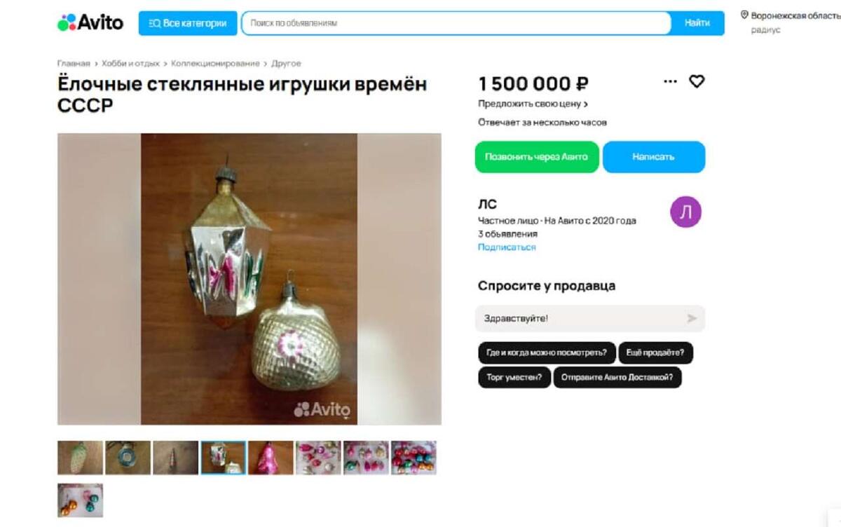The width and height of the screenshot is (841, 527).
Task: Click the Написать button
Action: coord(653,157)
